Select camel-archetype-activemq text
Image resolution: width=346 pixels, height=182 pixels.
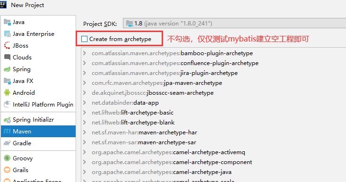click(209, 152)
